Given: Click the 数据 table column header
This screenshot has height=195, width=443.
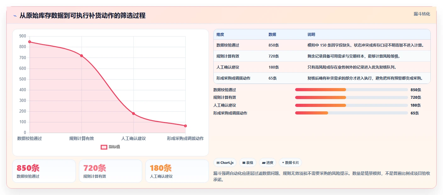Looking at the screenshot, I should 272,35.
